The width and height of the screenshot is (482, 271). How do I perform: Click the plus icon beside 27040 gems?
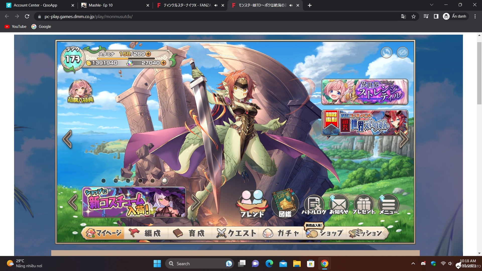pyautogui.click(x=163, y=63)
